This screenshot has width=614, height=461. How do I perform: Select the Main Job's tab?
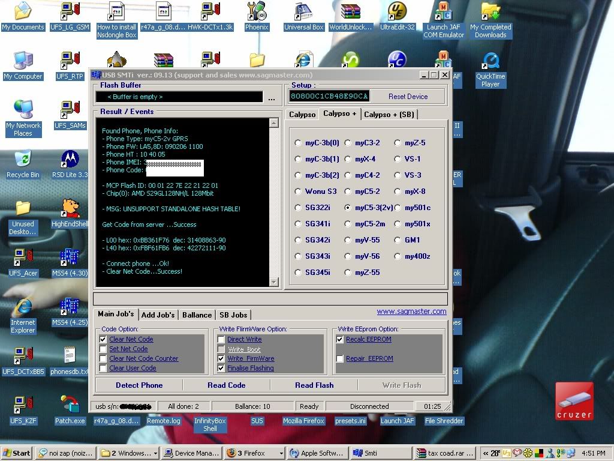pos(116,313)
